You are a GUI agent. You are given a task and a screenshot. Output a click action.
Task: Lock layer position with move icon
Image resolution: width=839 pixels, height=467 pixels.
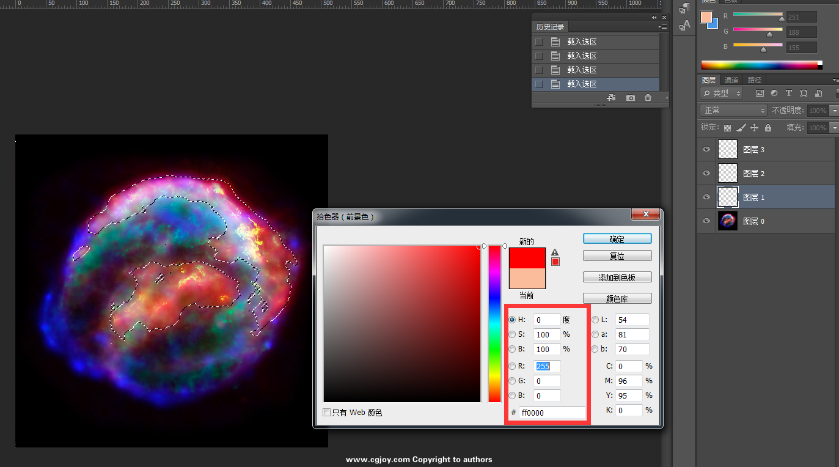[754, 128]
